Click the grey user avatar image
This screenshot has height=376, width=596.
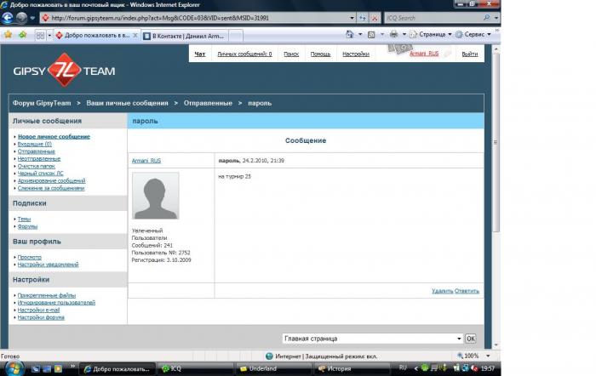point(156,196)
